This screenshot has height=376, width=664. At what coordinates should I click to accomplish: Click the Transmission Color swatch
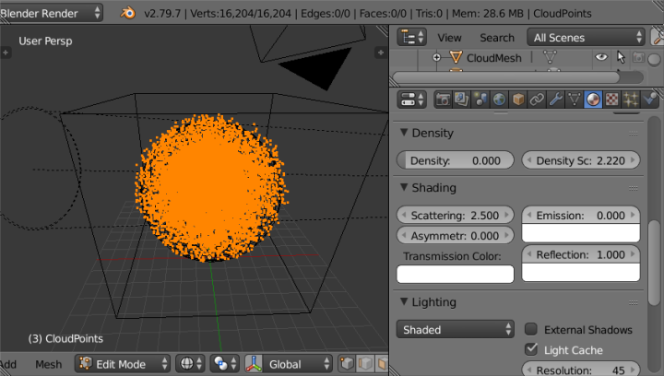(x=456, y=274)
